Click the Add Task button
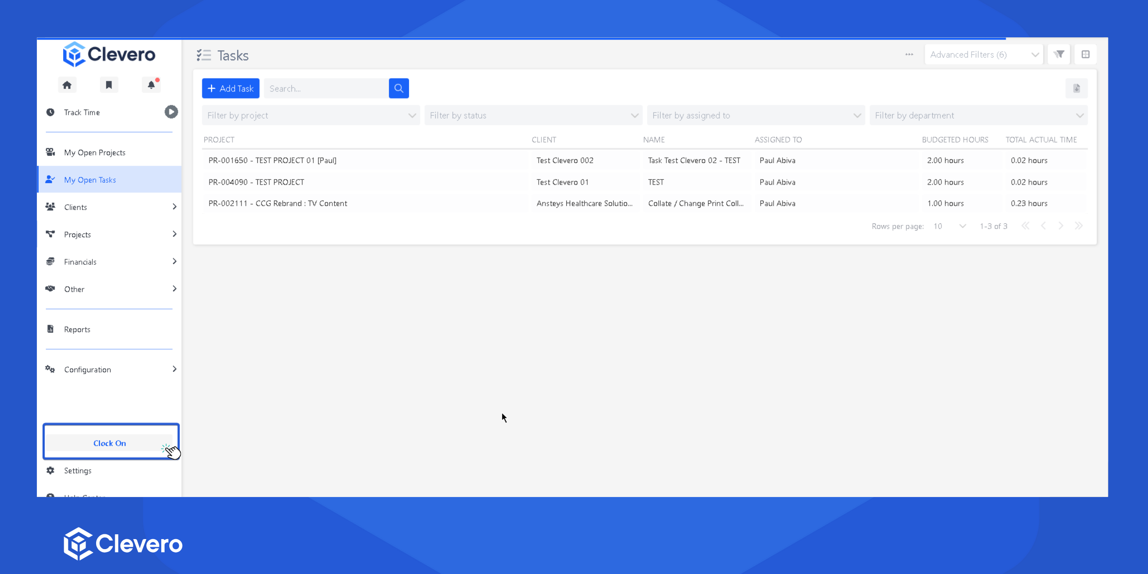 coord(231,88)
